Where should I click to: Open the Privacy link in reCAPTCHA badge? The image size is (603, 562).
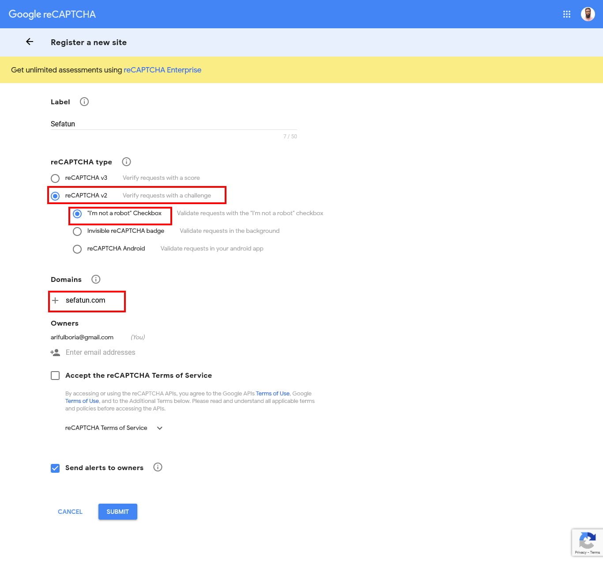[580, 552]
